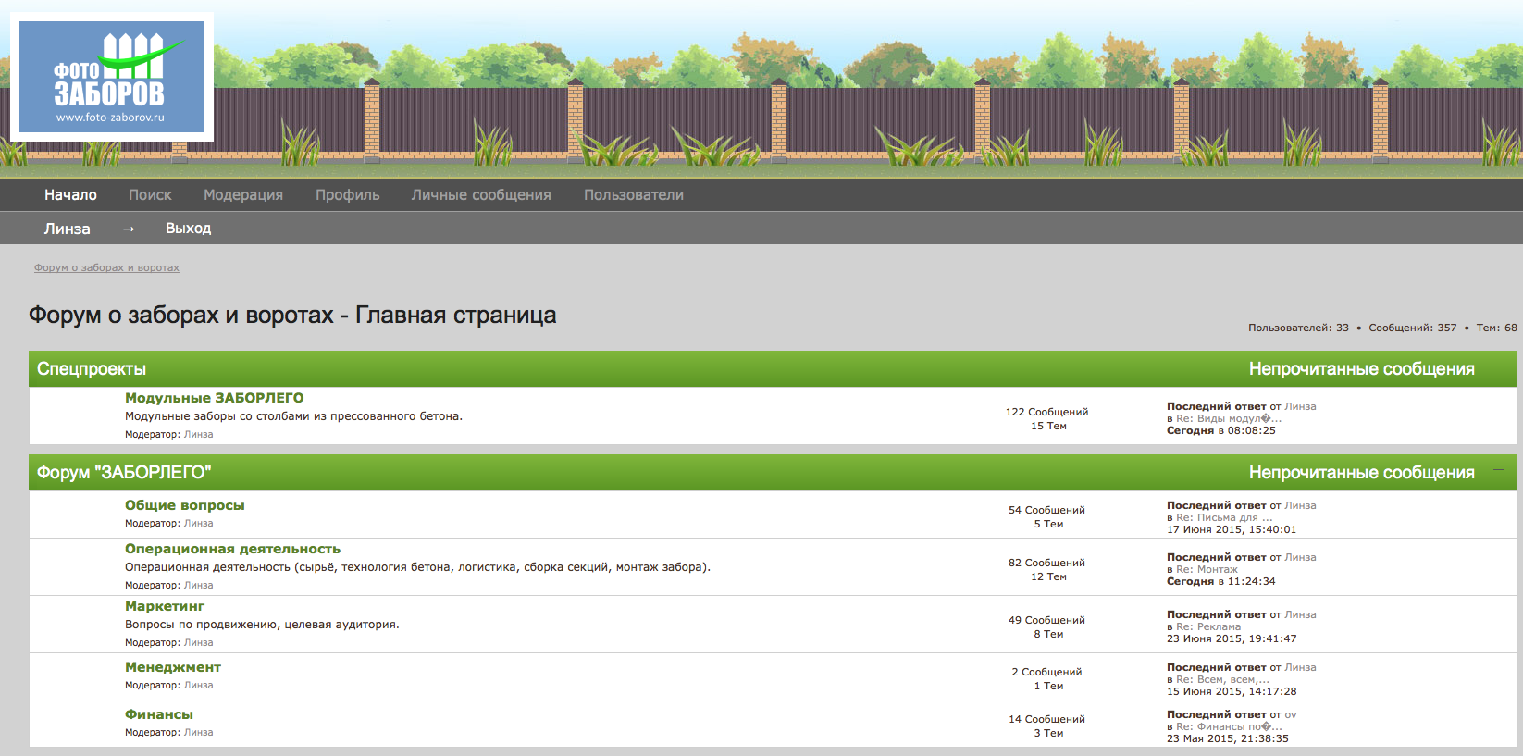Open Профиль from the navigation bar
This screenshot has height=756, width=1523.
pyautogui.click(x=347, y=194)
